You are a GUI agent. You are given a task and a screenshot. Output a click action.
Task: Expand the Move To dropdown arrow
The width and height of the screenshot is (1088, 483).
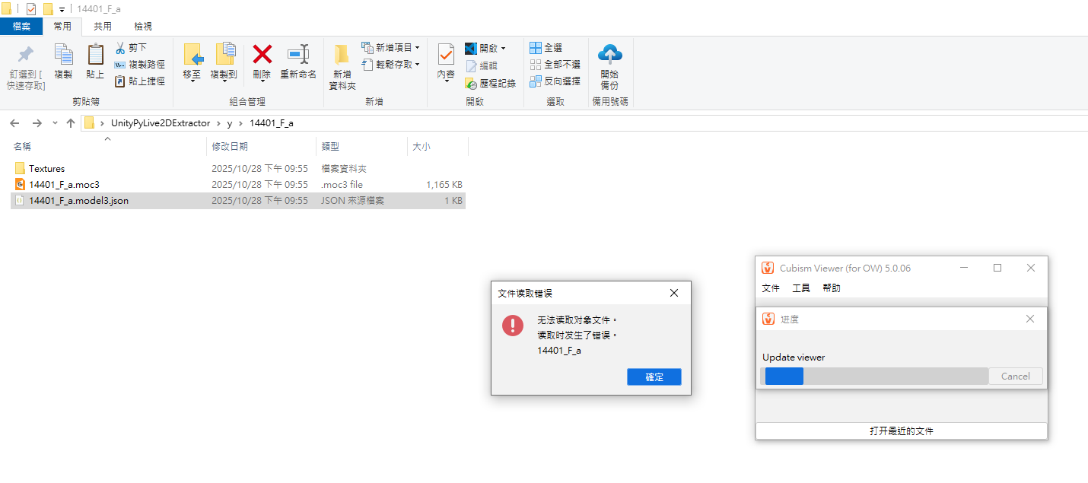(x=192, y=81)
